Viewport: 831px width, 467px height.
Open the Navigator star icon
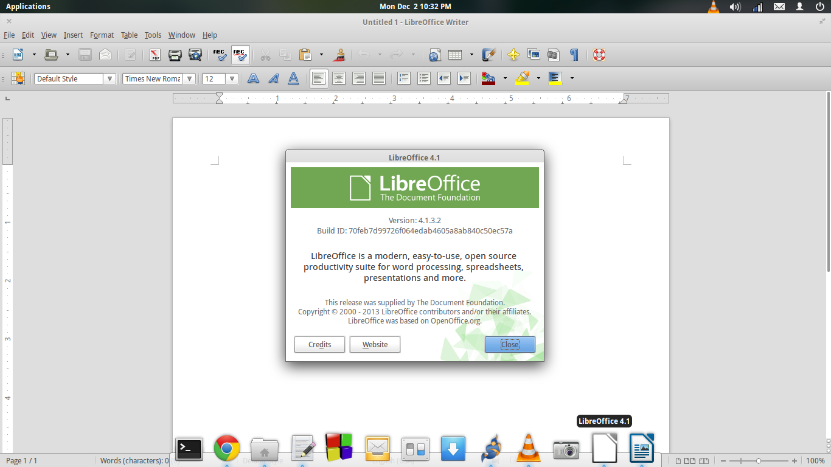(x=513, y=55)
